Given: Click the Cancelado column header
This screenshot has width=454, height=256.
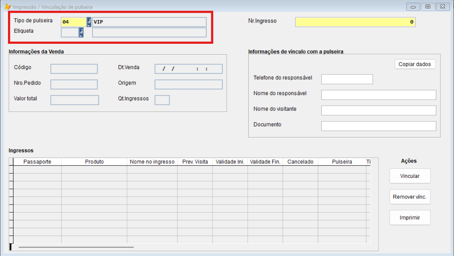Looking at the screenshot, I should tap(300, 162).
